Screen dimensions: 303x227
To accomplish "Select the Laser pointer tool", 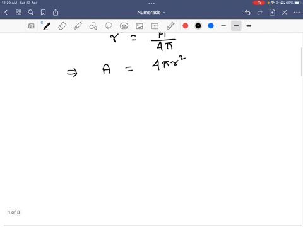I will pos(170,26).
